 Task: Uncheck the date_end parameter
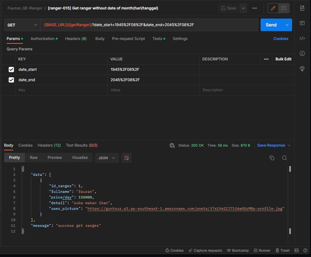[11, 80]
